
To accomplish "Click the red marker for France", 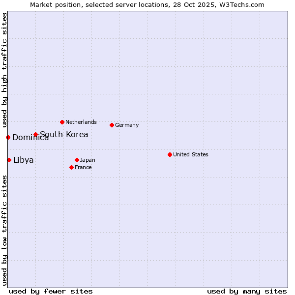I will click(x=72, y=167).
